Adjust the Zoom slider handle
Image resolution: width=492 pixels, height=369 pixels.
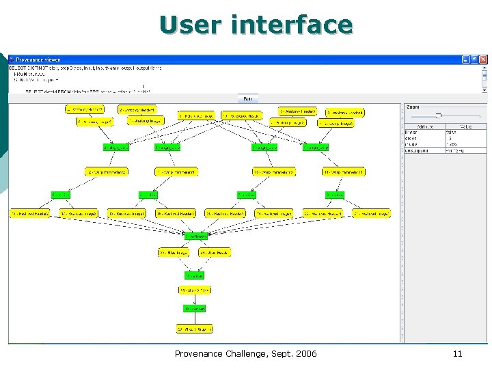coord(439,115)
